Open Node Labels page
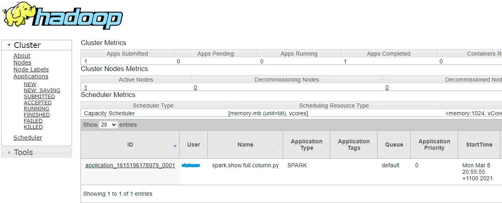 (31, 69)
